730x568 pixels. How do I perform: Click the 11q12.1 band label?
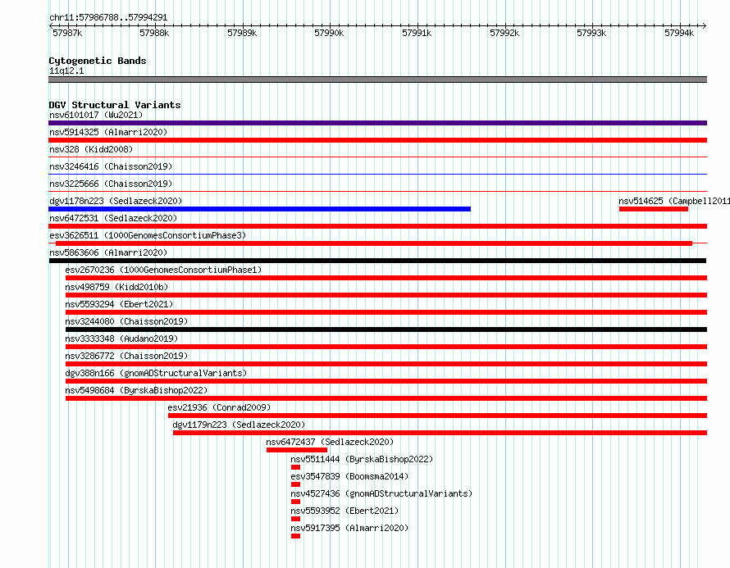(x=66, y=70)
